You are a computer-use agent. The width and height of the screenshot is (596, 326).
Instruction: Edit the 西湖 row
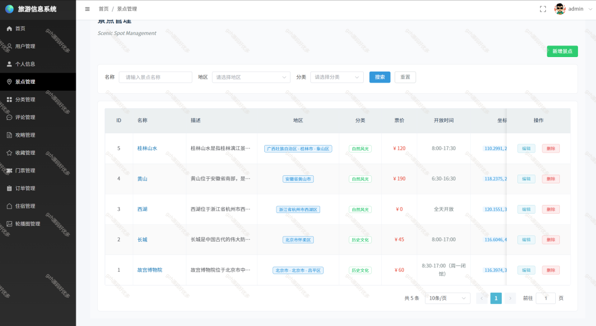click(x=526, y=210)
